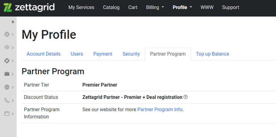Switch to Users tab

coord(77,54)
